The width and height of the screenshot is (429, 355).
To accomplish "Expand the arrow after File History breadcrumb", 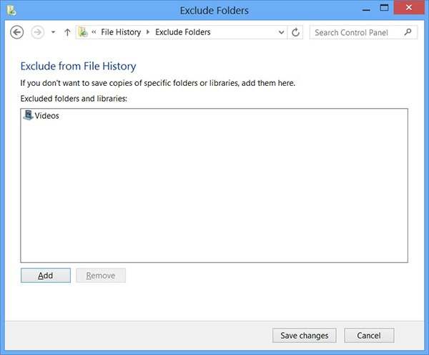I will 149,32.
